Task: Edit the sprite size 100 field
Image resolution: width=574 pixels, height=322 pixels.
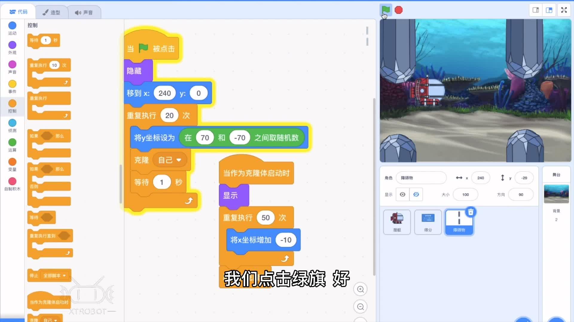Action: [465, 195]
